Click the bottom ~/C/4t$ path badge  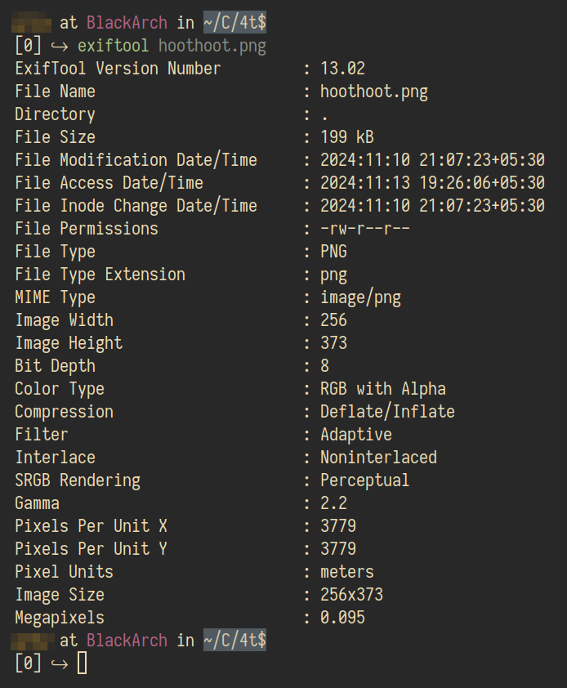pyautogui.click(x=234, y=640)
